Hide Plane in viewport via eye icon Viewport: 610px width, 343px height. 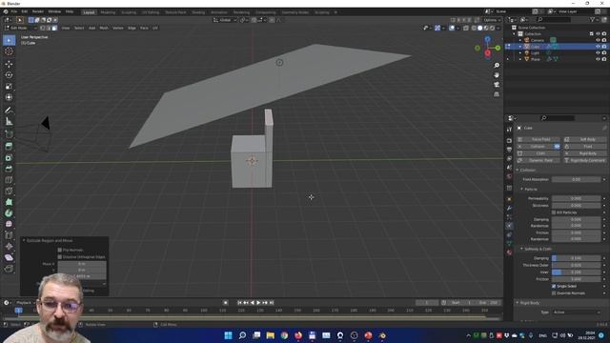[598, 59]
